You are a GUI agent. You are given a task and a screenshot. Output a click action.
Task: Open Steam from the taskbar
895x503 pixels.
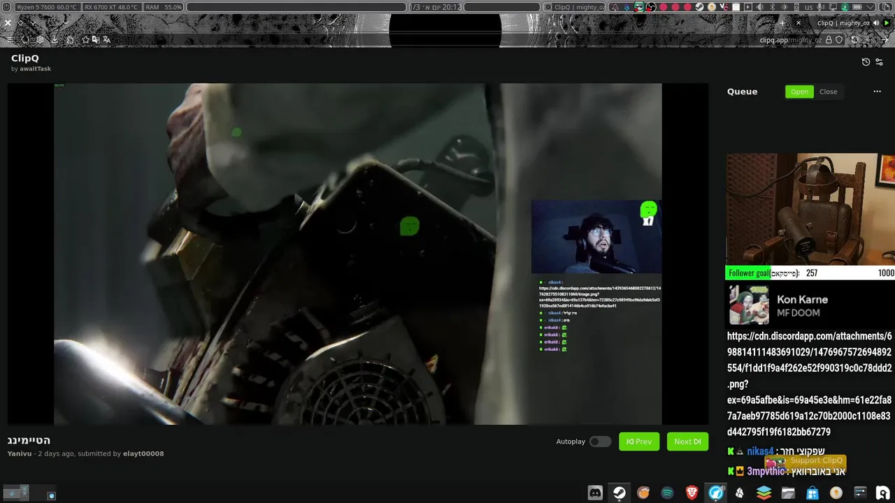pyautogui.click(x=620, y=493)
